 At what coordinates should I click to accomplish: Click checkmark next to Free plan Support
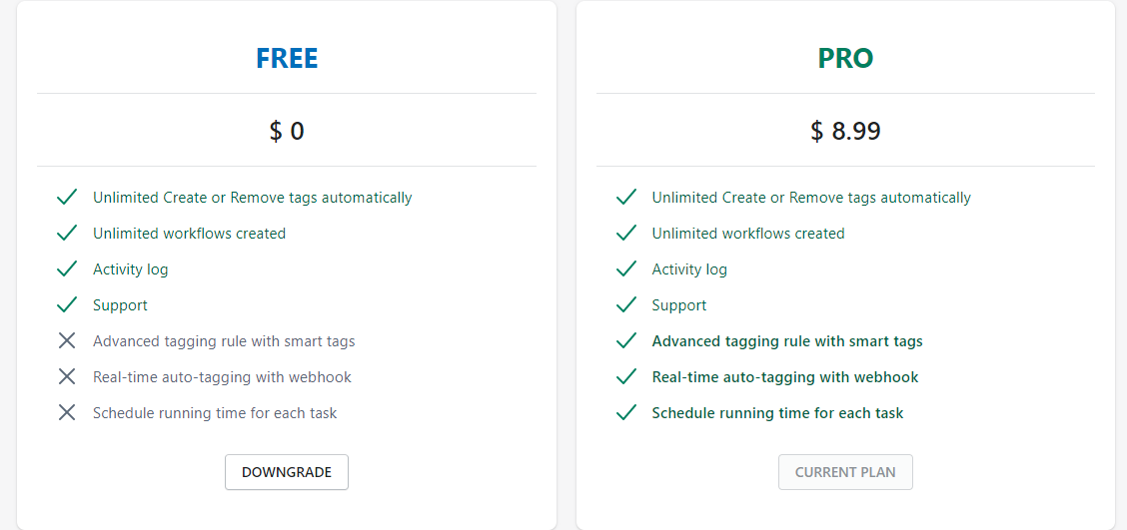pyautogui.click(x=67, y=305)
